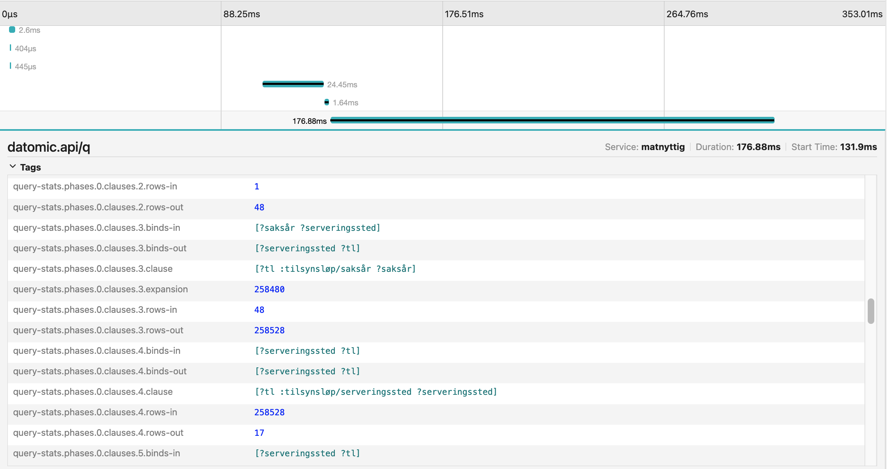Click clauses.5.binds-in tag row
This screenshot has width=887, height=469.
click(x=96, y=453)
